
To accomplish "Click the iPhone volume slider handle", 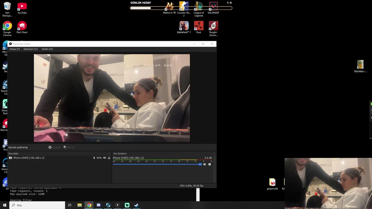I will click(x=200, y=164).
